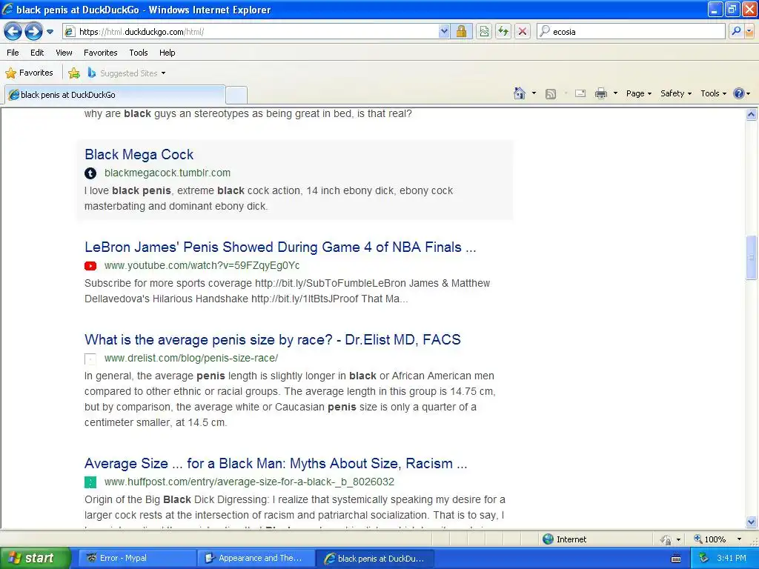Toggle Compatibility View icon
Image resolution: width=759 pixels, height=569 pixels.
484,32
